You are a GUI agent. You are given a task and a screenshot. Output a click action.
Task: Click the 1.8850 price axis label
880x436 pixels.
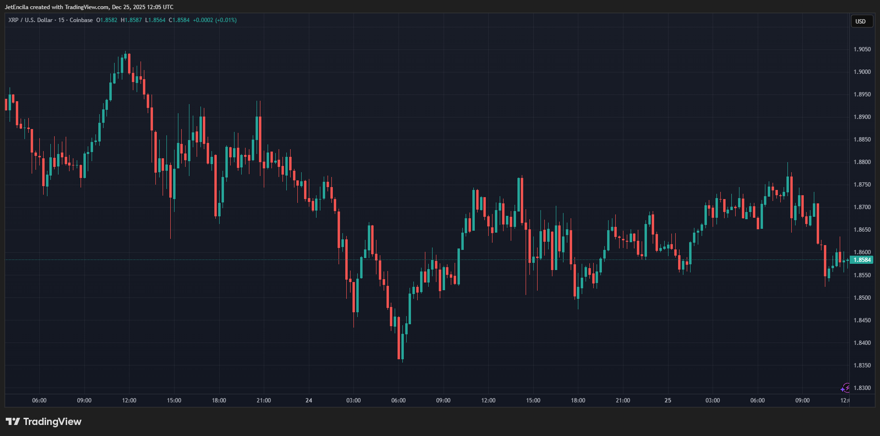[862, 140]
